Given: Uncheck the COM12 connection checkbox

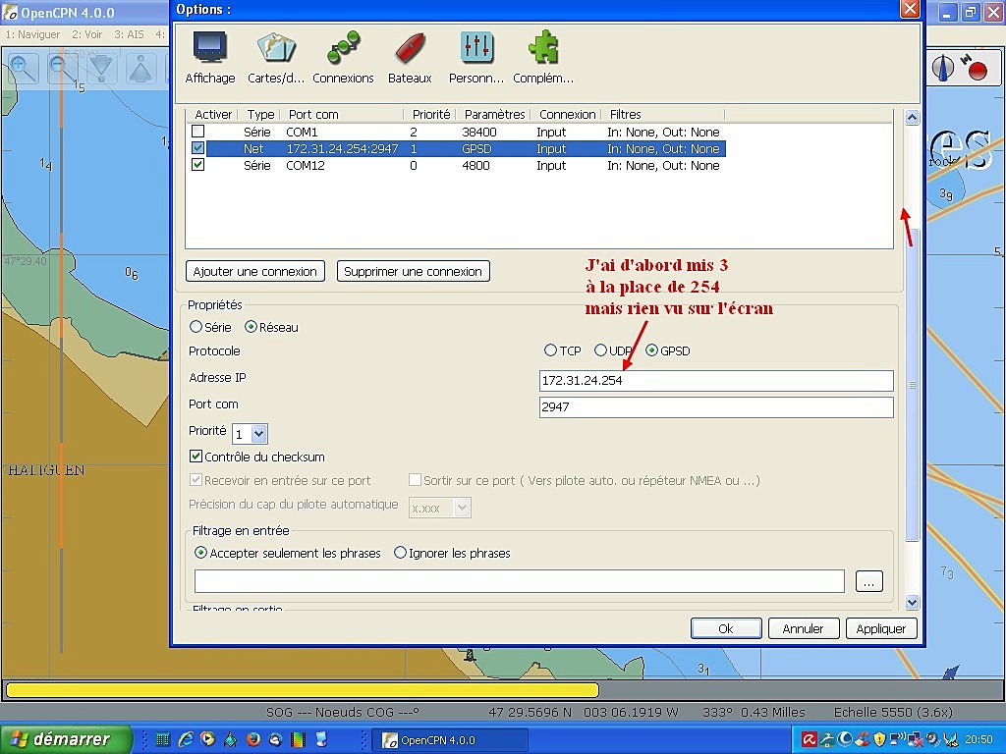Looking at the screenshot, I should pos(198,165).
